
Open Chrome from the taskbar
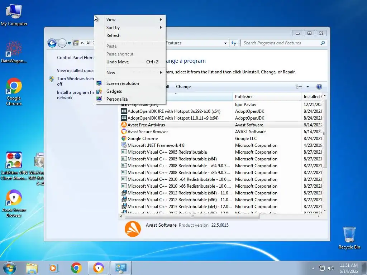click(x=76, y=268)
